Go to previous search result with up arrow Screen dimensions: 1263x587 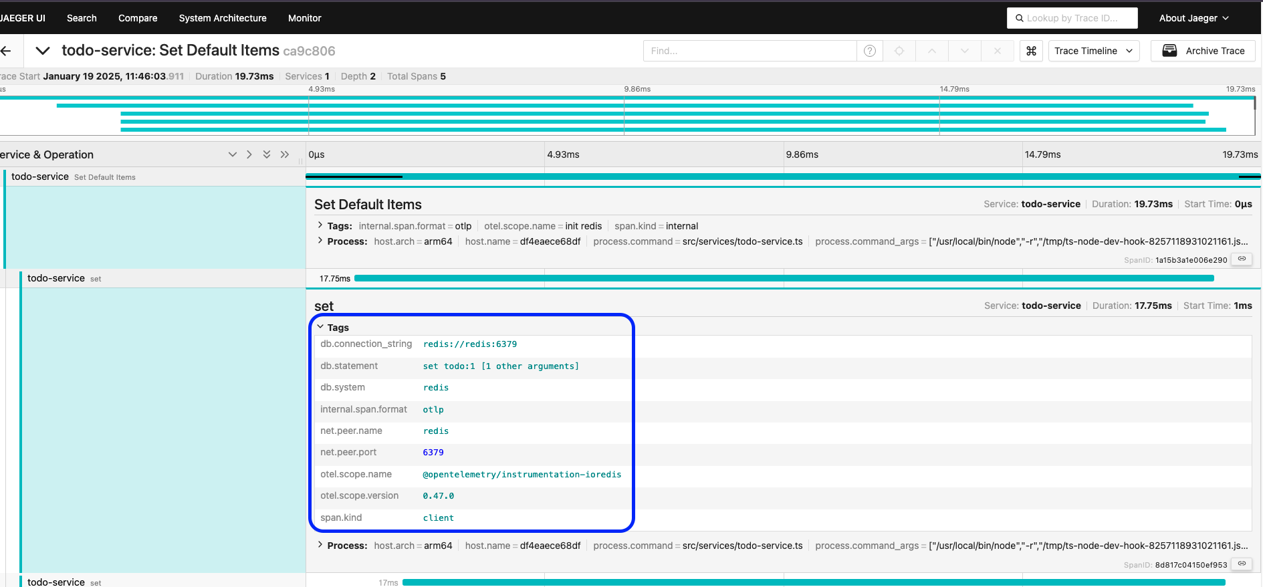tap(932, 51)
